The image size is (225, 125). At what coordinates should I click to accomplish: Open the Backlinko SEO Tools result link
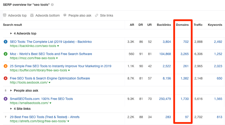point(51,42)
